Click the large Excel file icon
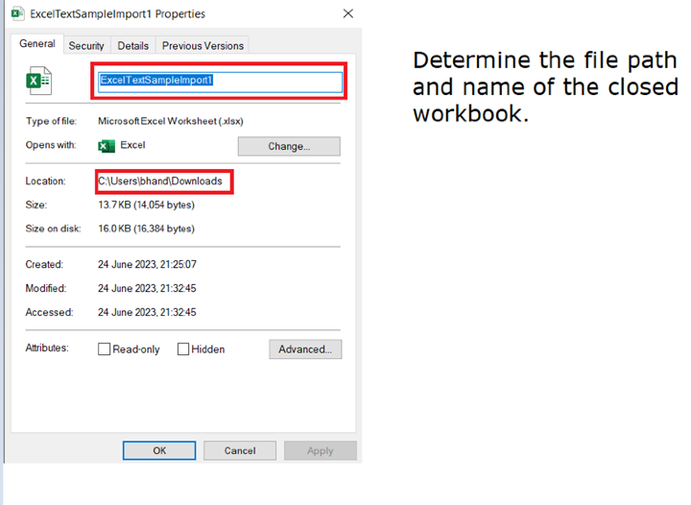This screenshot has height=505, width=691. (38, 81)
